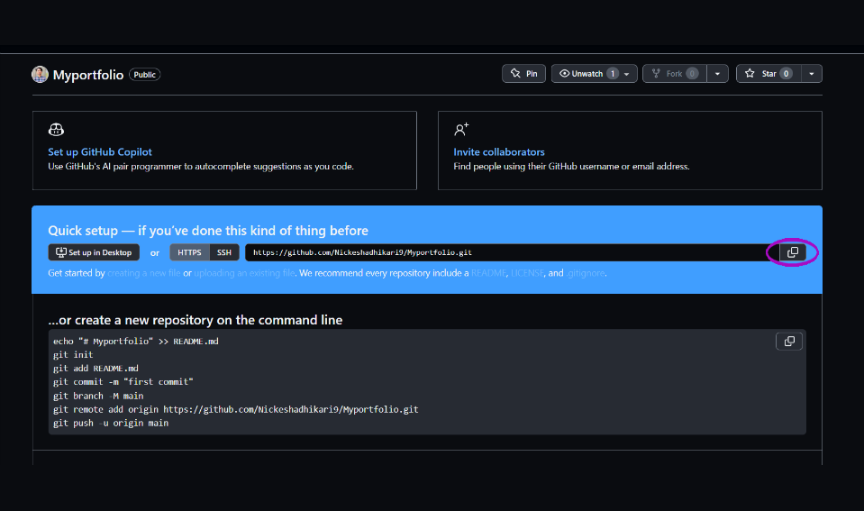Open the LICENSE recommendation link
This screenshot has width=864, height=511.
[527, 273]
